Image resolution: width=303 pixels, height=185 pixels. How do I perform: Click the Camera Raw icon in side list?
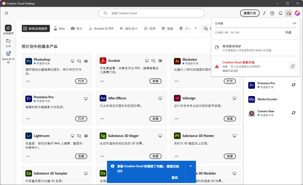tap(252, 113)
